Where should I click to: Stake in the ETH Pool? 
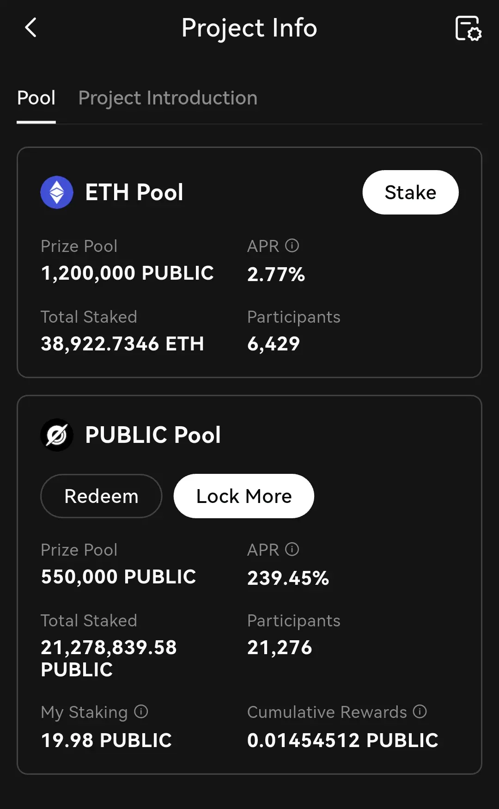tap(410, 192)
